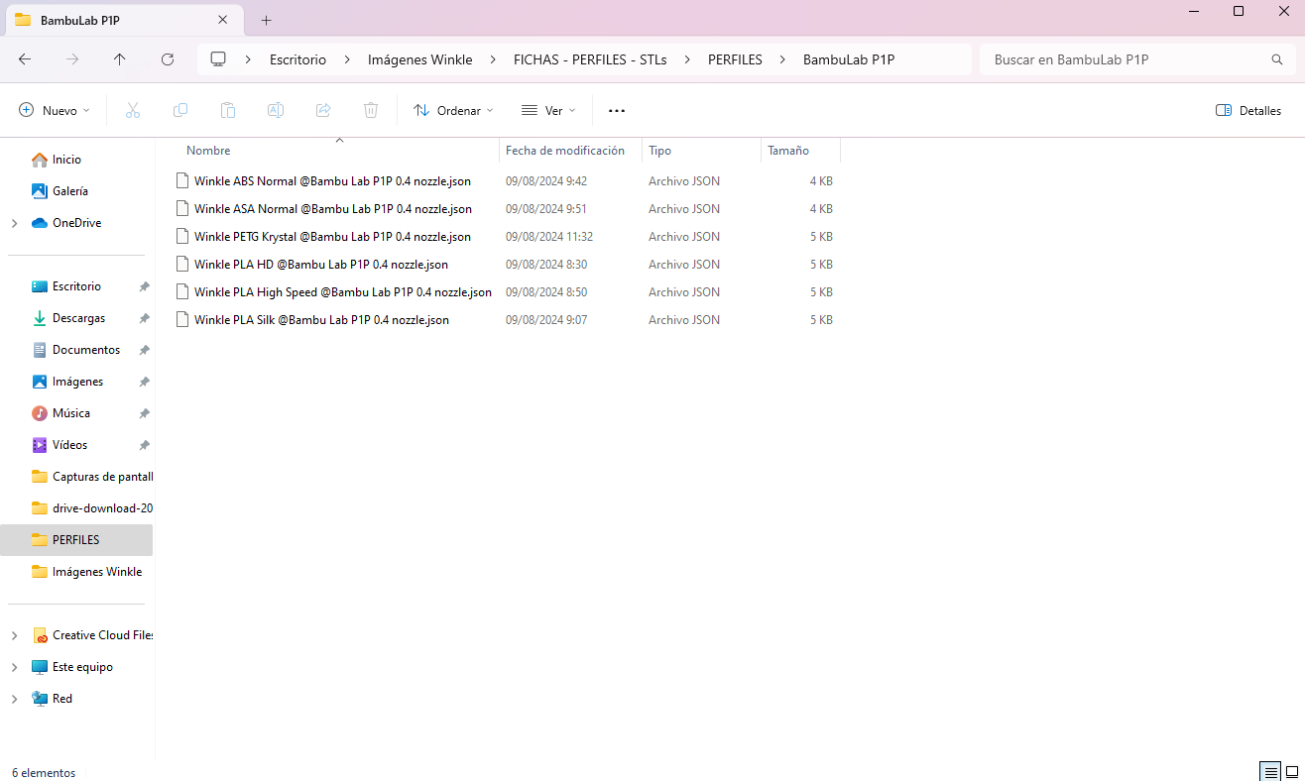Open the Nuevo dropdown menu
Viewport: 1305px width, 781px height.
(55, 110)
